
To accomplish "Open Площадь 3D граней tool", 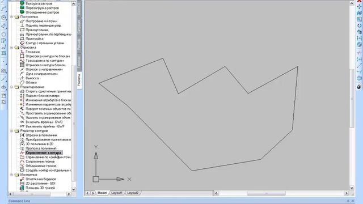I will coord(40,188).
